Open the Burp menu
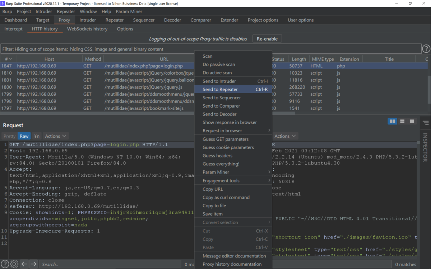 pos(7,11)
